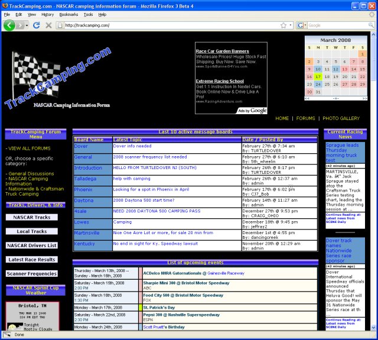Open the Tools menu
The width and height of the screenshot is (378, 340).
pyautogui.click(x=88, y=14)
